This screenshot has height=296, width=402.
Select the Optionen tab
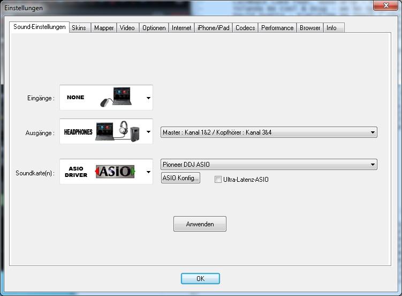coord(154,28)
